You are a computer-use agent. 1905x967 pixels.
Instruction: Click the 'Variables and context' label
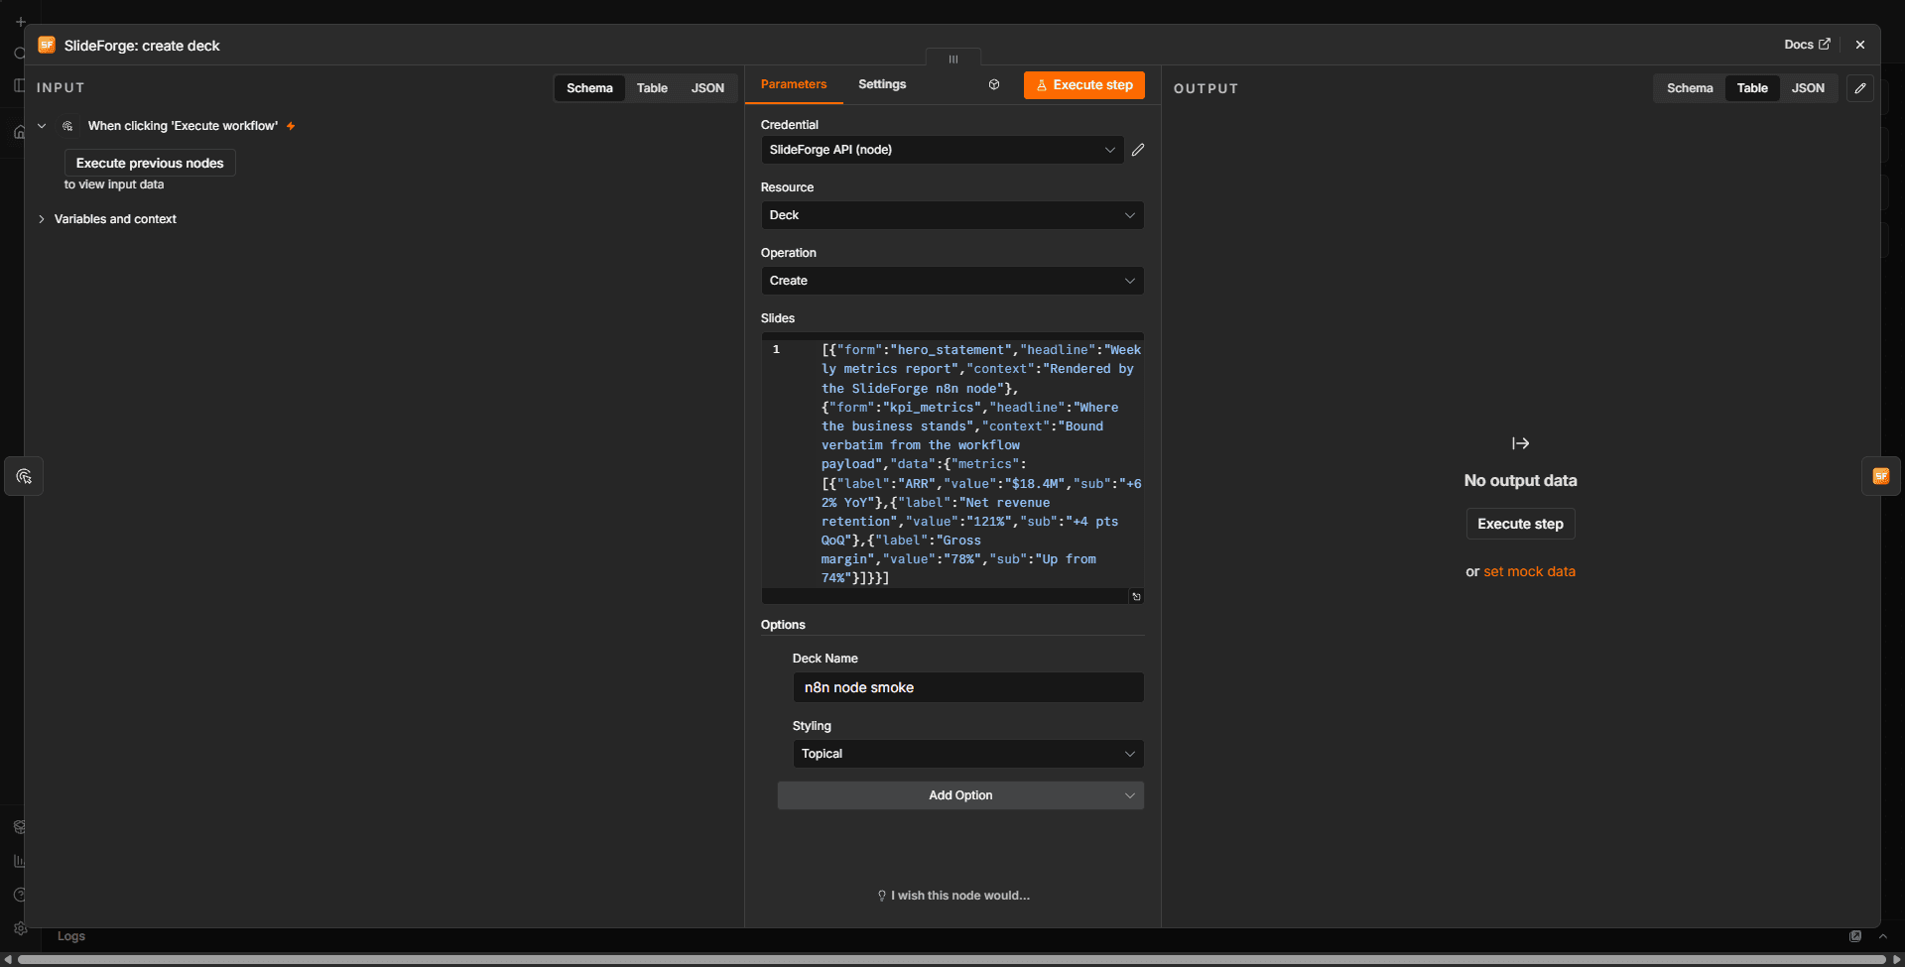point(115,219)
